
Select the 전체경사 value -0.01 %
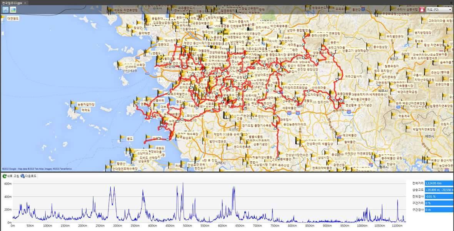tap(439, 196)
